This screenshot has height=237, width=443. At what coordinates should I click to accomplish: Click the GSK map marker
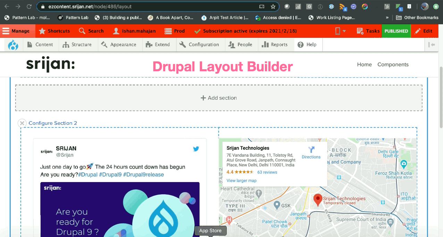click(277, 205)
